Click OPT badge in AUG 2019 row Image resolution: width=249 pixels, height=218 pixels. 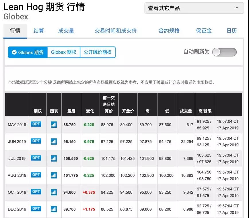point(36,175)
